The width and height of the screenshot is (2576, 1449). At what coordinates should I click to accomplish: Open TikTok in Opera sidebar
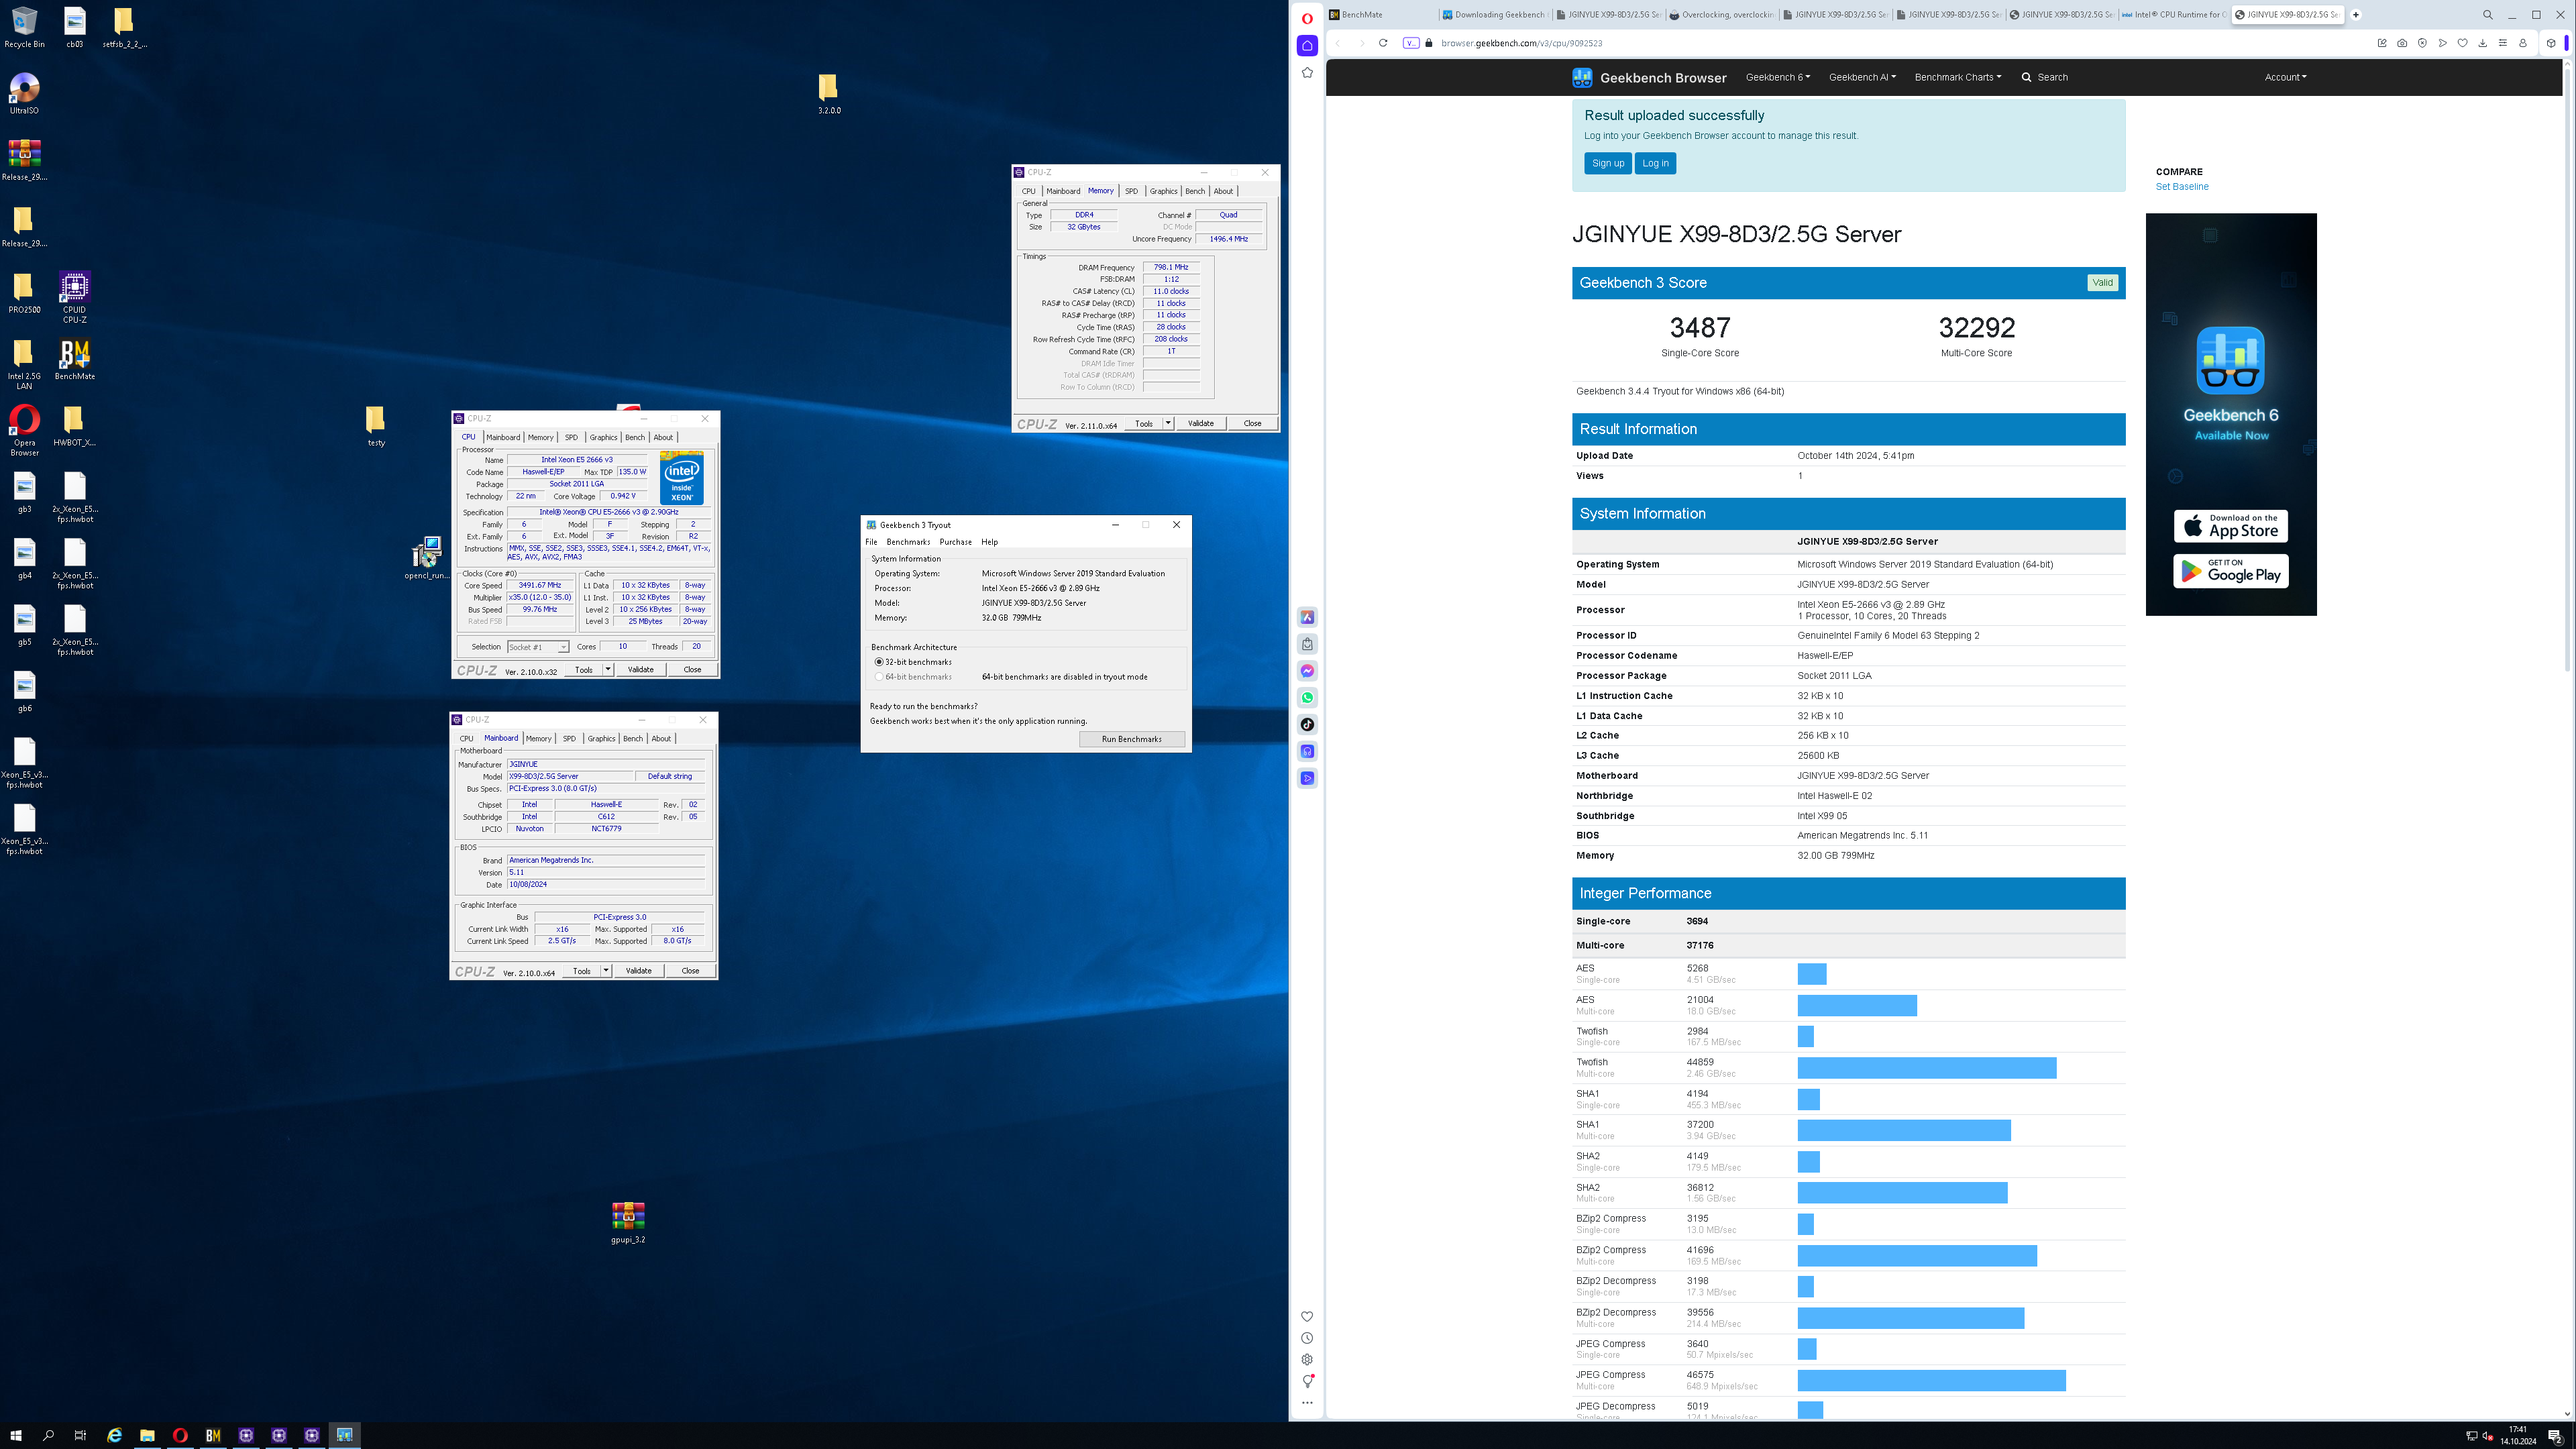pyautogui.click(x=1307, y=725)
